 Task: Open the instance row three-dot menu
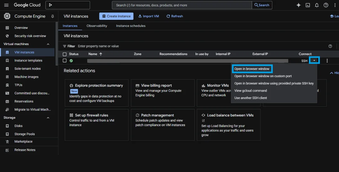point(327,61)
